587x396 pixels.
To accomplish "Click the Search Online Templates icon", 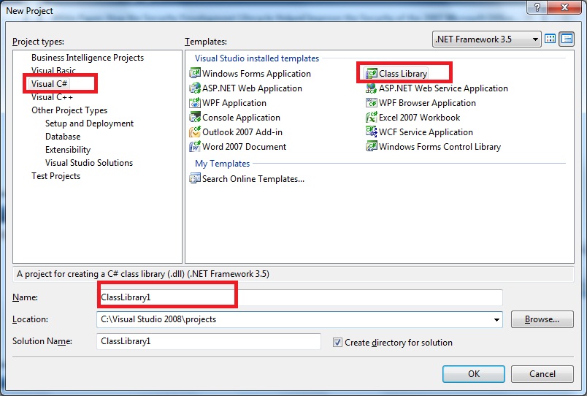I will coord(195,178).
